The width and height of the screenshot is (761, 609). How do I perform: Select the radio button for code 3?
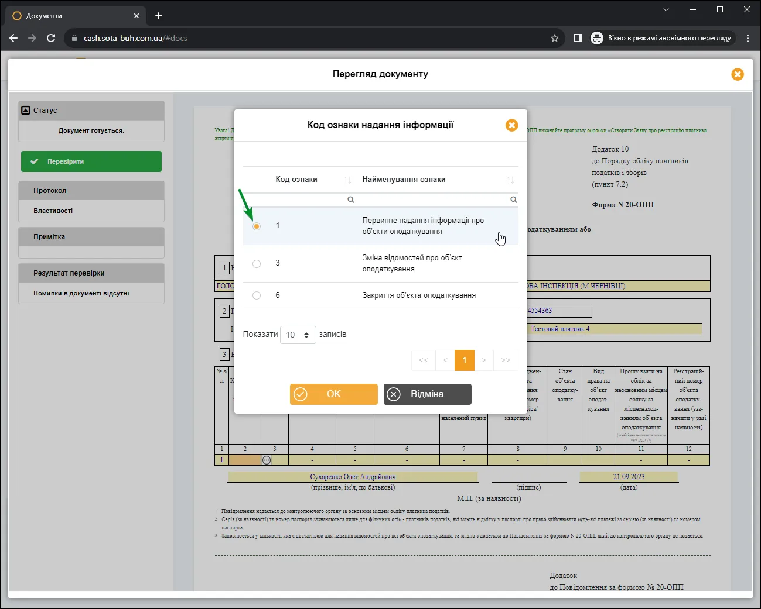click(x=257, y=264)
